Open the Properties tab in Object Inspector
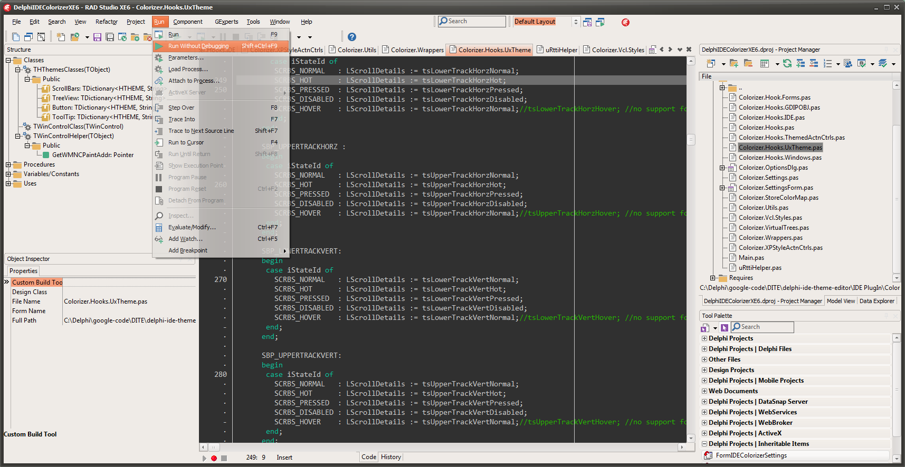The height and width of the screenshot is (467, 905). coord(24,271)
